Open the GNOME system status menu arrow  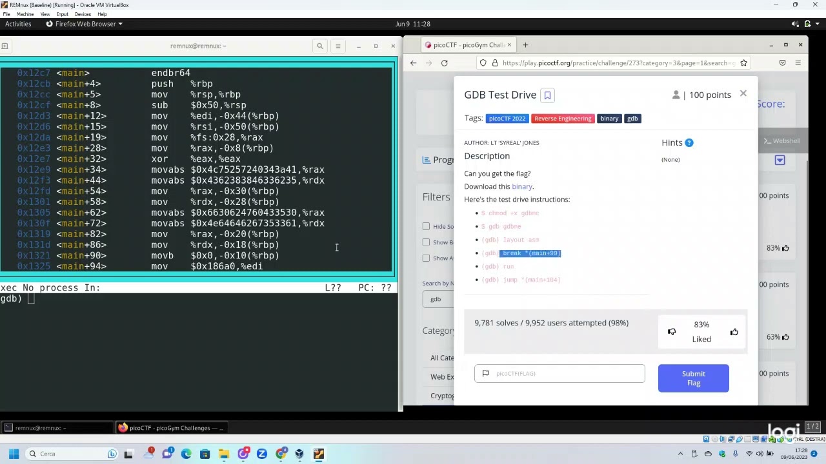818,24
